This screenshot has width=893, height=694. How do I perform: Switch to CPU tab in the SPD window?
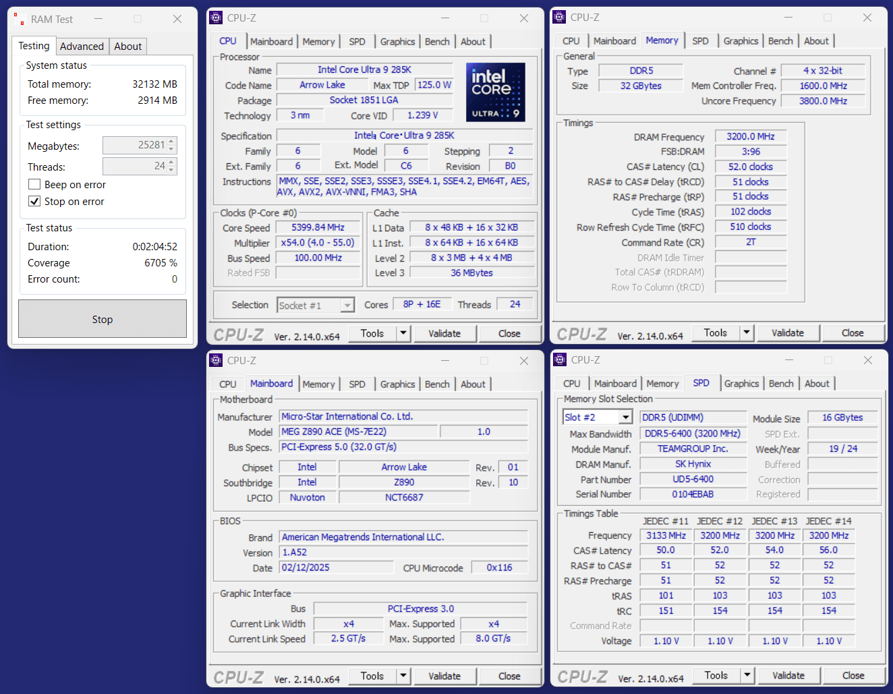(571, 383)
